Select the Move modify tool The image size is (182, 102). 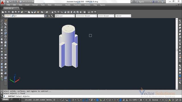(5, 36)
